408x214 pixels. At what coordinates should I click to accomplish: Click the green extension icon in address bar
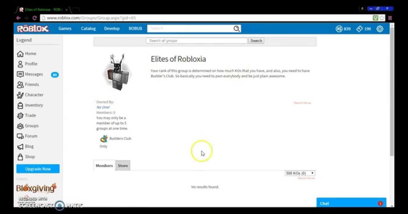click(375, 18)
